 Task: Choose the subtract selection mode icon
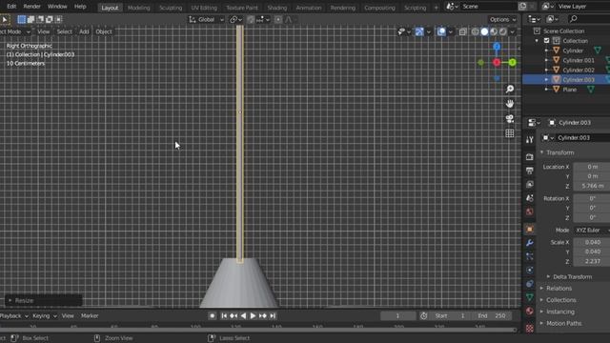point(40,19)
